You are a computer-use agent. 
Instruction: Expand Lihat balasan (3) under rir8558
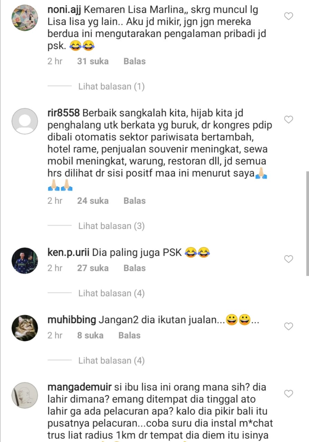pyautogui.click(x=112, y=226)
